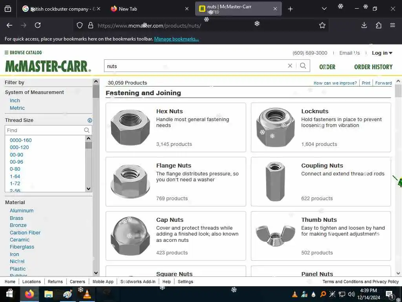Open the ORDER HISTORY page
The height and width of the screenshot is (302, 402).
pos(373,67)
